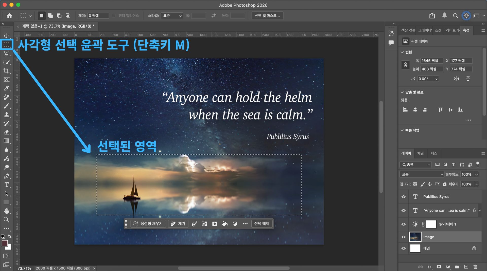This screenshot has height=273, width=487.
Task: Toggle visibility of 밝기/대비 1 layer
Action: click(404, 224)
